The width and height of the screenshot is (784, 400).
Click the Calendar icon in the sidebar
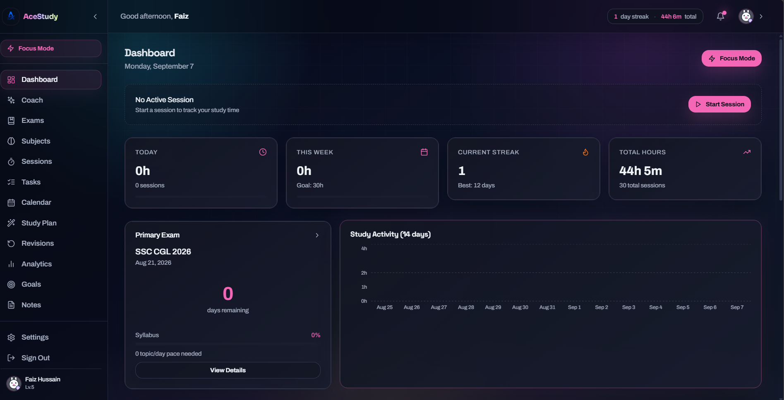pos(11,203)
